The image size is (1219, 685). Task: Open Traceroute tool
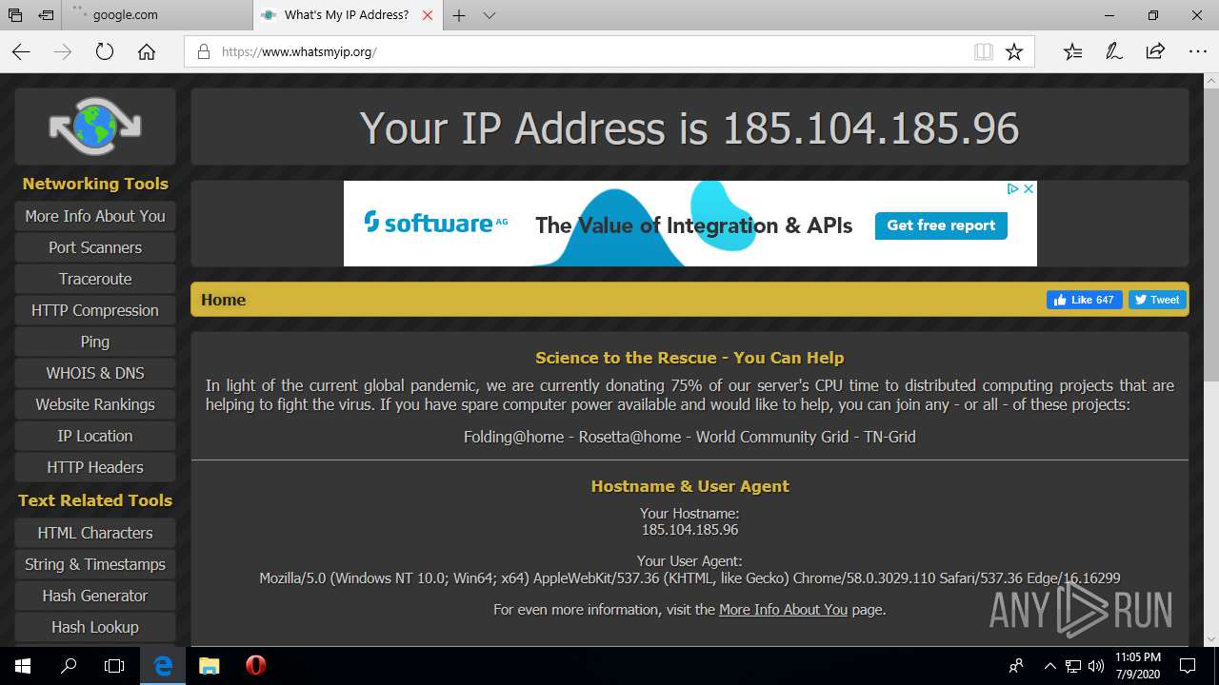(x=95, y=279)
